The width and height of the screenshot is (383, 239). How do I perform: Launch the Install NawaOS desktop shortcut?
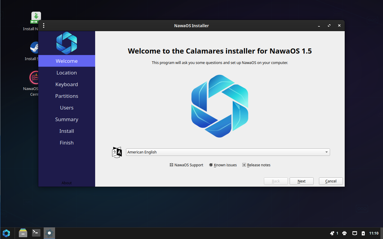coord(36,17)
